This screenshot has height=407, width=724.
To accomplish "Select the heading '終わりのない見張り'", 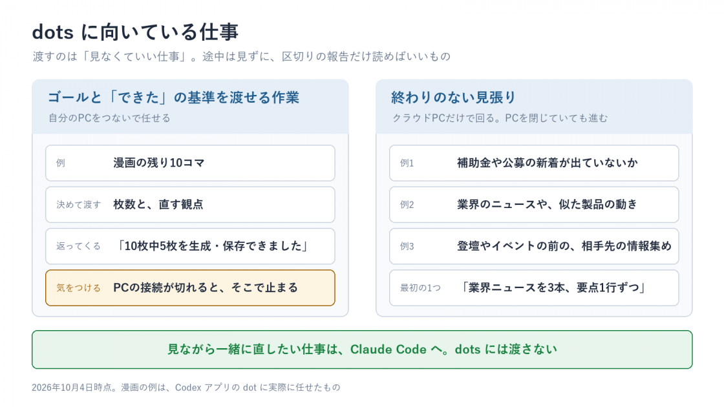I will click(x=453, y=98).
